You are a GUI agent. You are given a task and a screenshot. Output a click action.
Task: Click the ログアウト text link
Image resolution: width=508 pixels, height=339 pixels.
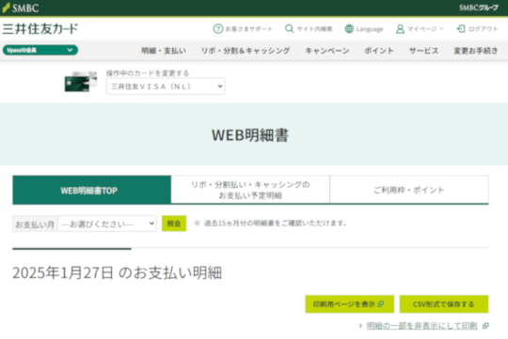(483, 29)
